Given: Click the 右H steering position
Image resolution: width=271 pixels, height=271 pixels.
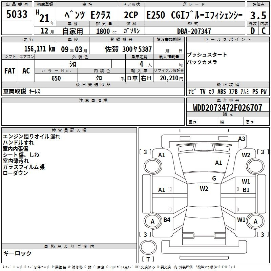Looking at the screenshot, I should coord(146,78).
